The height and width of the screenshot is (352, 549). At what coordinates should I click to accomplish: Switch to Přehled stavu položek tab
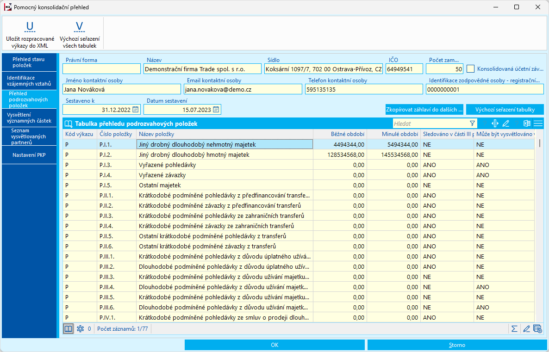coord(29,62)
